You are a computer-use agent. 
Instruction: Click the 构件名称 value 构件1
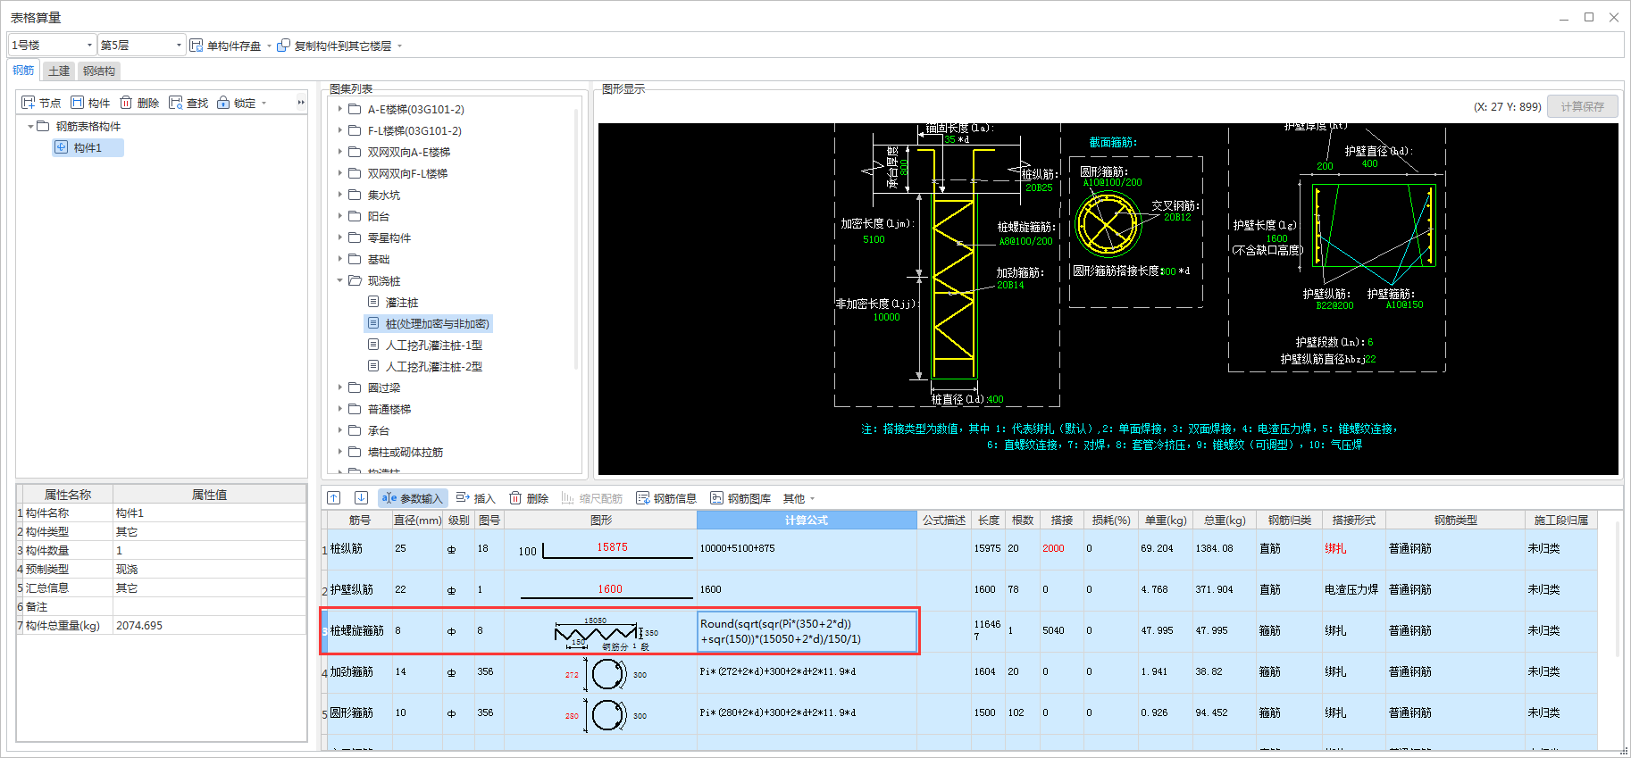tap(209, 513)
